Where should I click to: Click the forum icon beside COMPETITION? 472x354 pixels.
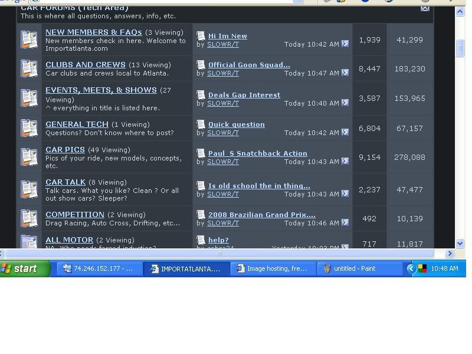[29, 218]
